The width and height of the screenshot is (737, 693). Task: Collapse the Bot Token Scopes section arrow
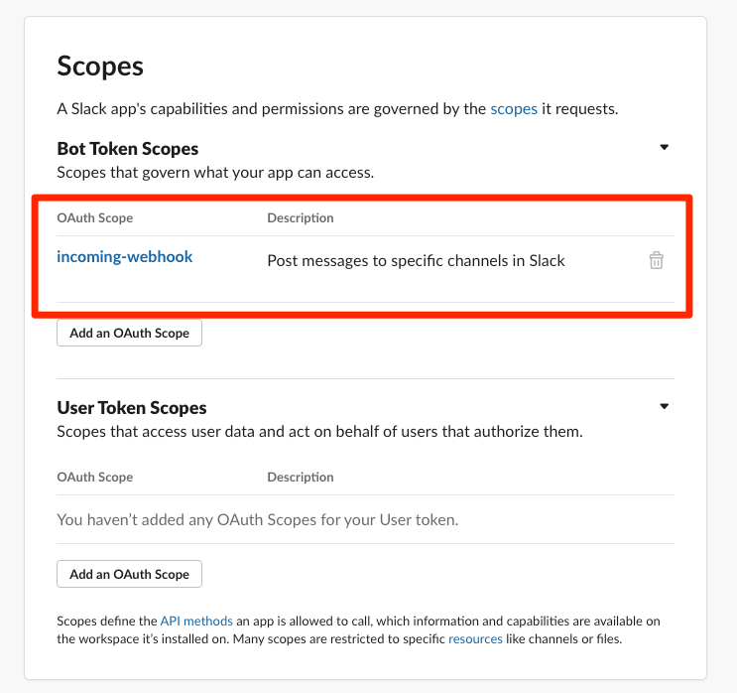click(x=665, y=148)
